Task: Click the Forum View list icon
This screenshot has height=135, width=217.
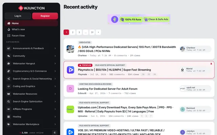Action: [x=9, y=35]
